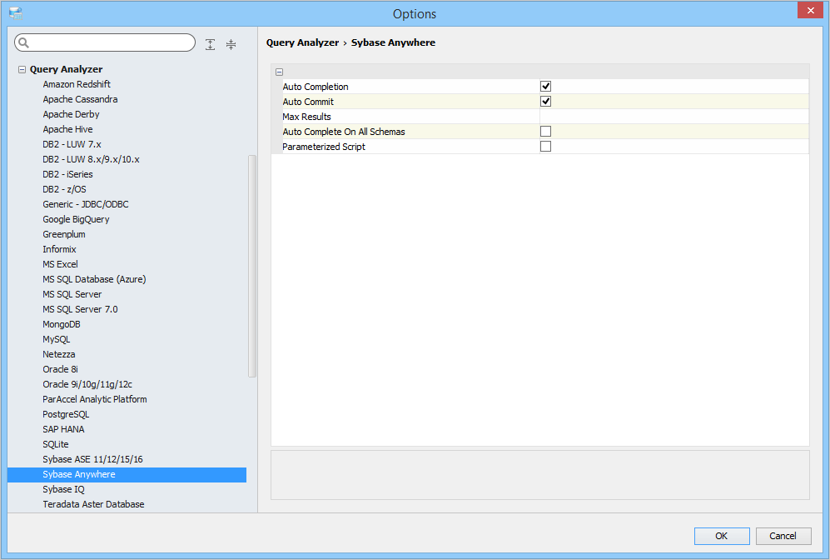This screenshot has height=560, width=830.
Task: Choose DB2 - LUW 7.x
Action: pyautogui.click(x=72, y=144)
